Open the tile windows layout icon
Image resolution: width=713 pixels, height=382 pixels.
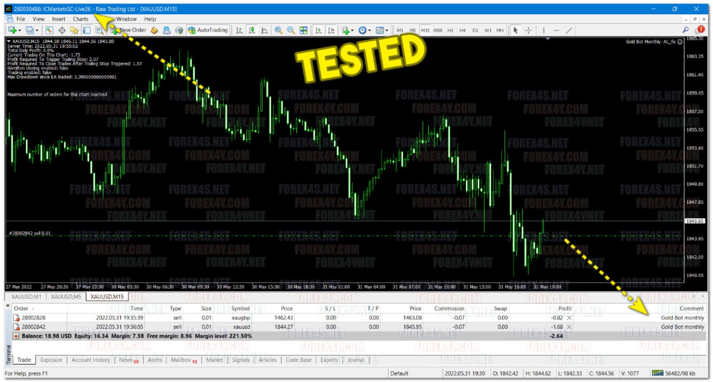click(304, 31)
